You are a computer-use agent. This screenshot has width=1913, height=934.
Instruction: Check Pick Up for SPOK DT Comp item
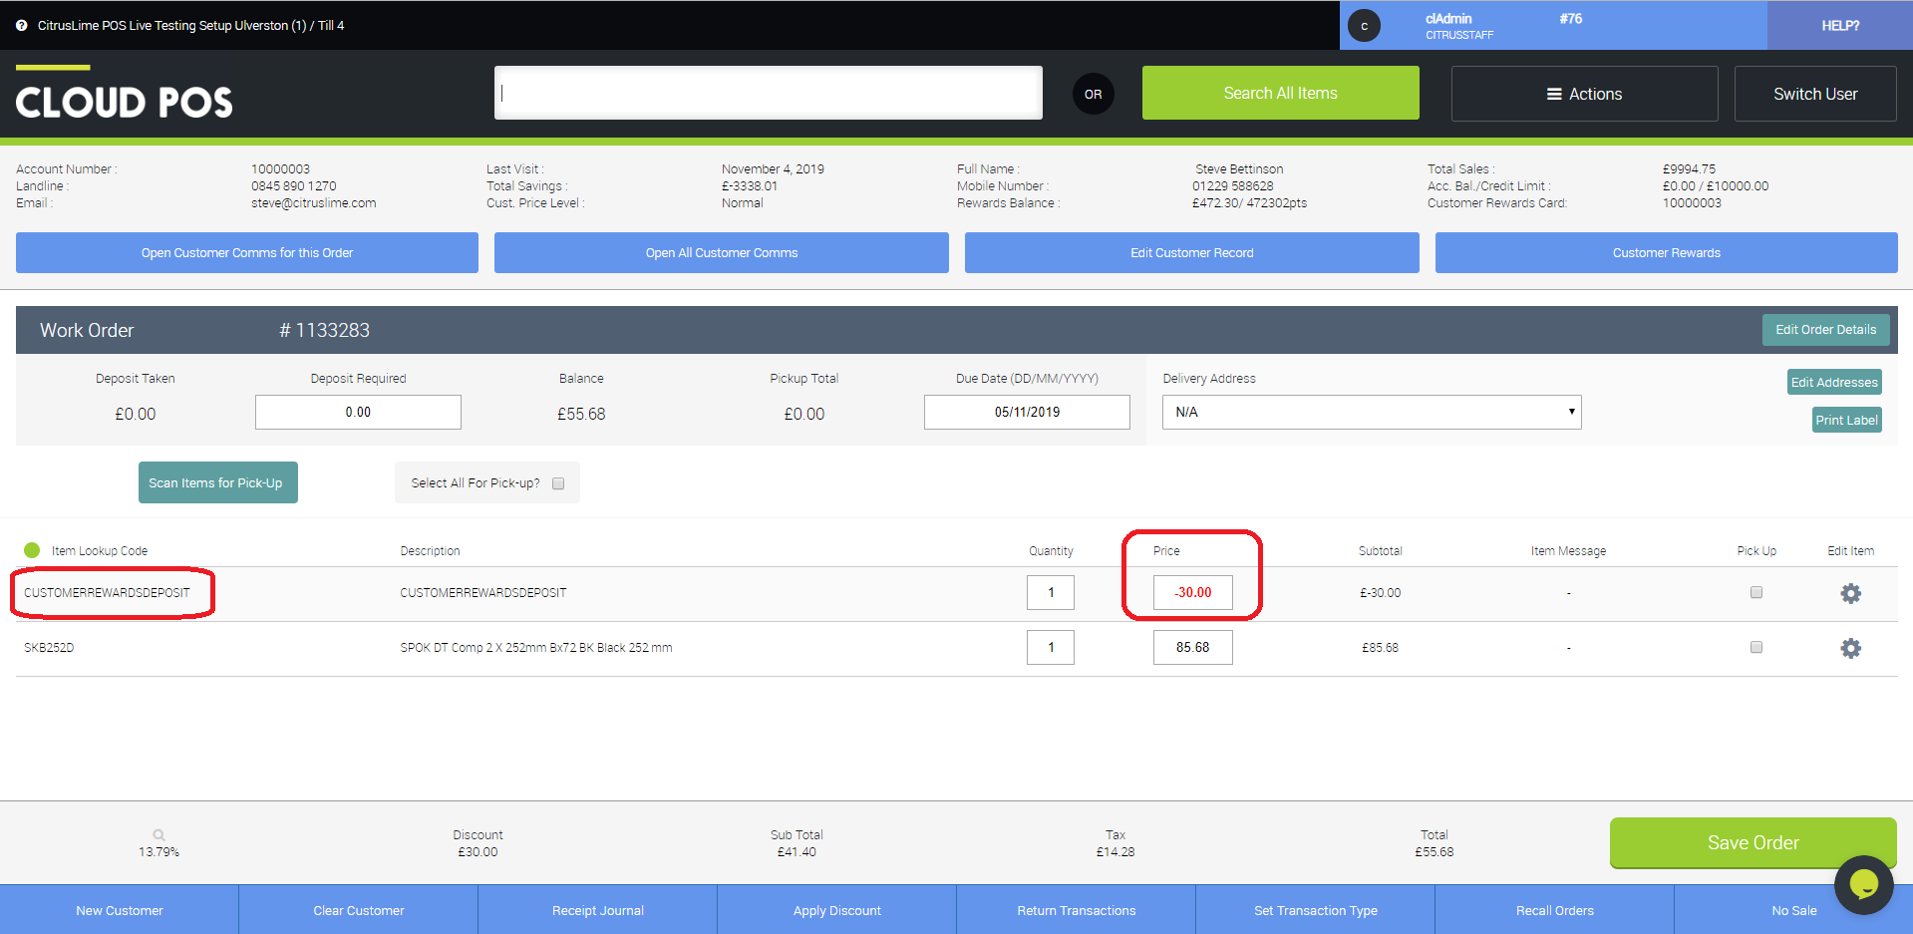1755,646
